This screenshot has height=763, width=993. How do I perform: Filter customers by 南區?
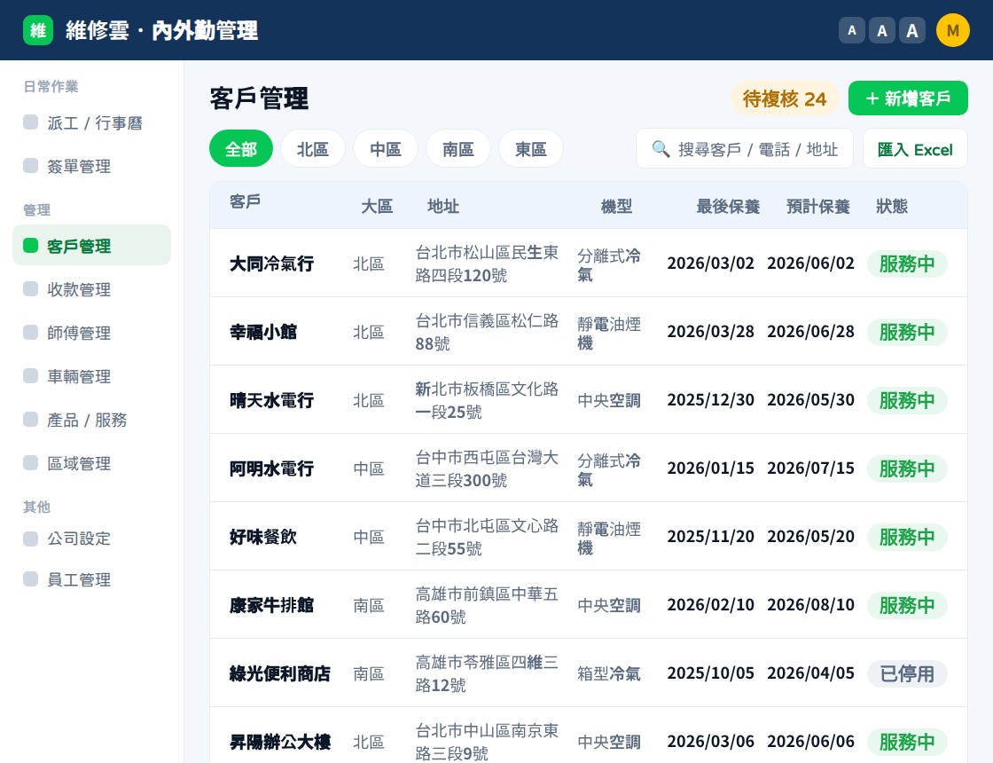pyautogui.click(x=457, y=149)
